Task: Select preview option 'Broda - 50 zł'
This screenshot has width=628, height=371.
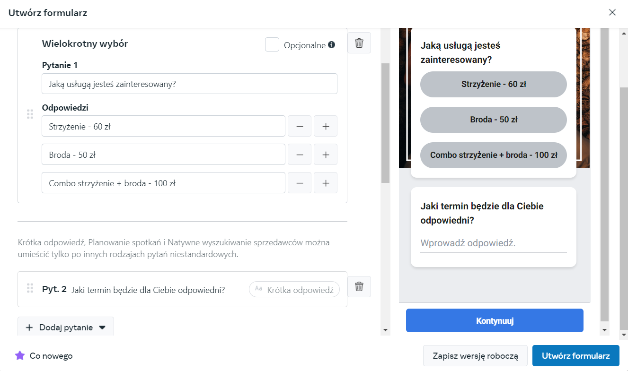Action: click(494, 120)
